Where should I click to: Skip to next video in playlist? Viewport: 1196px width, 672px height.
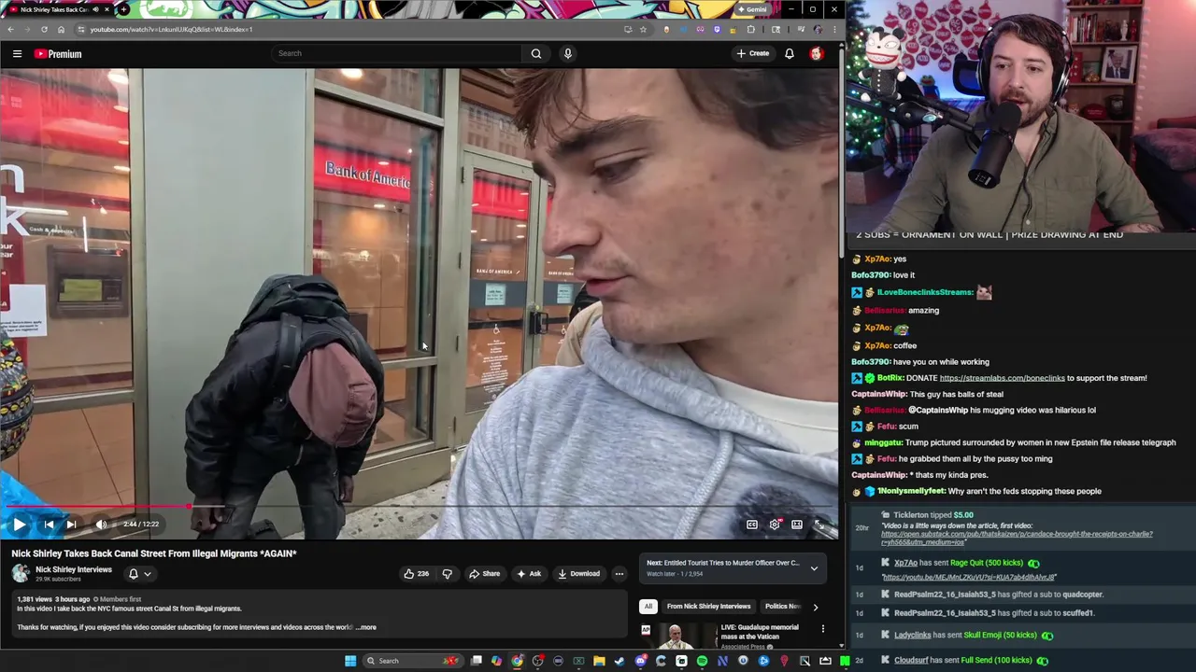(71, 525)
